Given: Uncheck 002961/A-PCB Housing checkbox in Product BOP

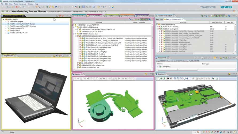Looking at the screenshot, I should coord(159,27).
